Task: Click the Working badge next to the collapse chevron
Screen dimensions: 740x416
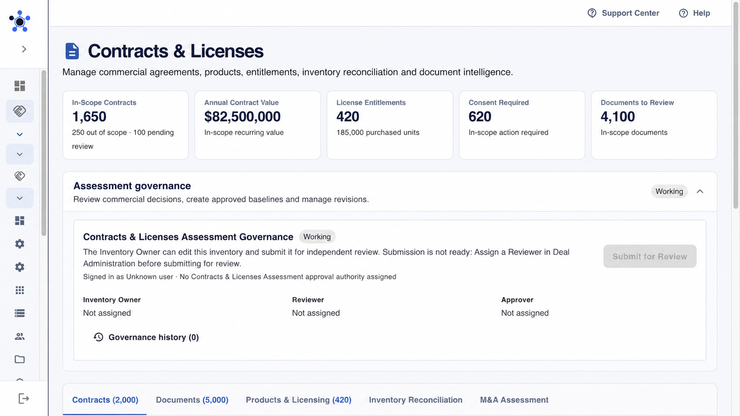Action: point(669,191)
